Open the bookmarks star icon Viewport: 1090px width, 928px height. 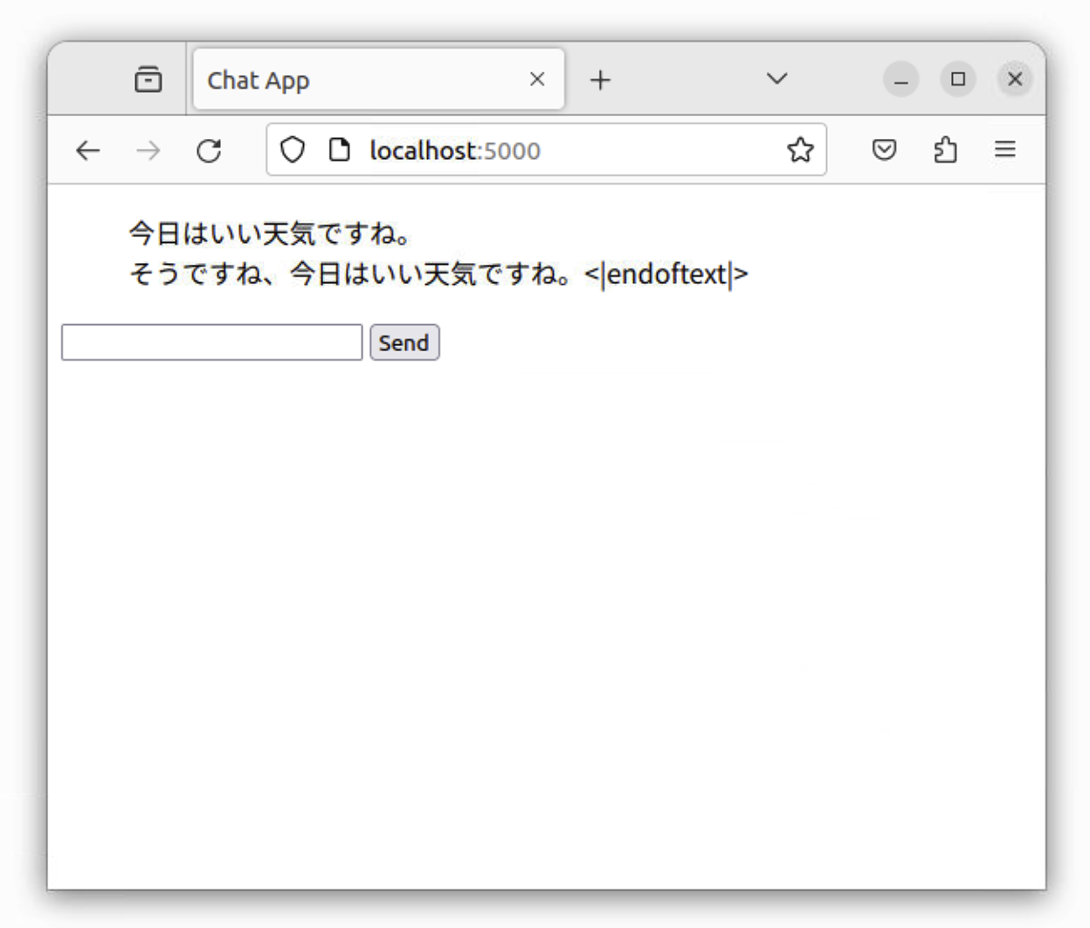[x=800, y=150]
